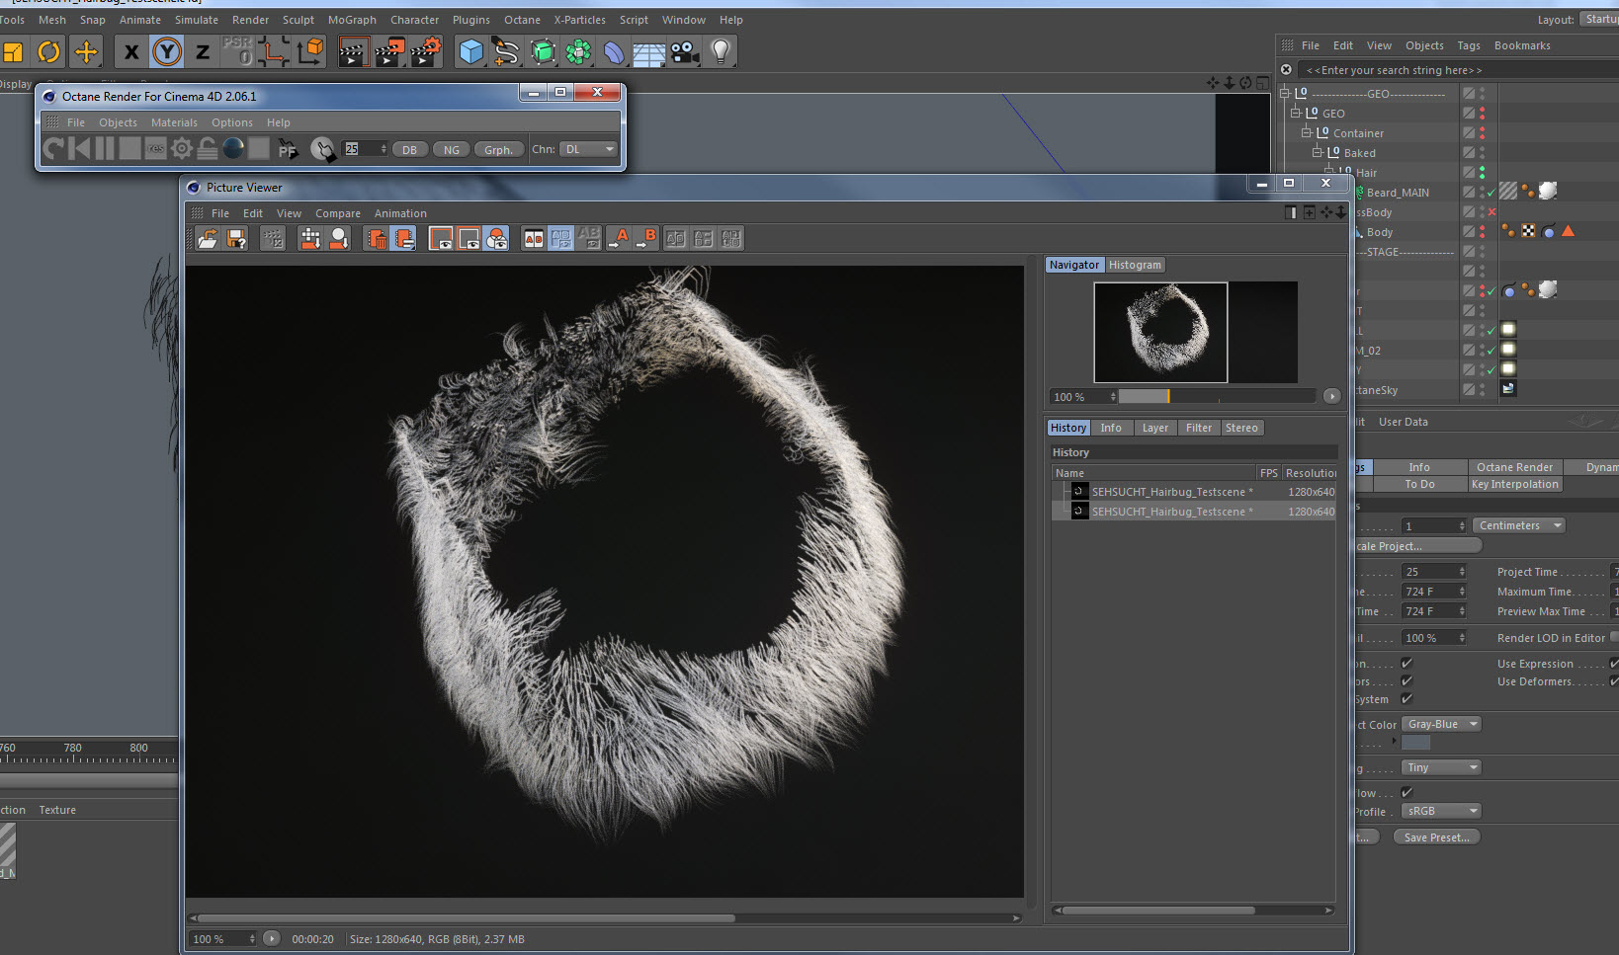The width and height of the screenshot is (1619, 955).
Task: Open the MoGraph menu
Action: click(352, 20)
